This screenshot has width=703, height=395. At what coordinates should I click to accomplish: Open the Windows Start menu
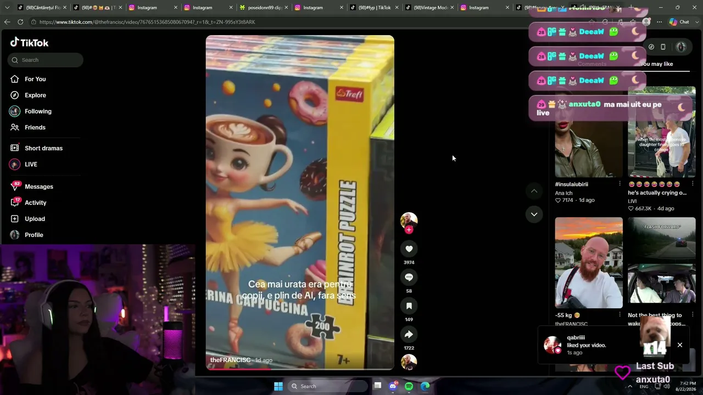point(278,386)
